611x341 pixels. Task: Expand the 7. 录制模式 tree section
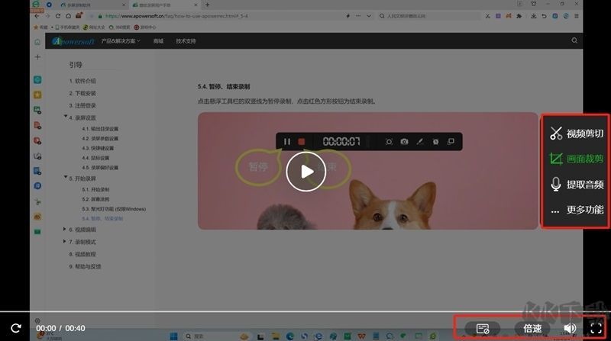click(65, 241)
